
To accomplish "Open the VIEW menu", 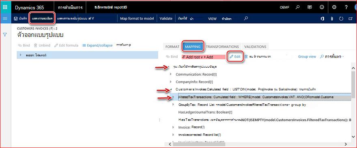I will click(212, 19).
